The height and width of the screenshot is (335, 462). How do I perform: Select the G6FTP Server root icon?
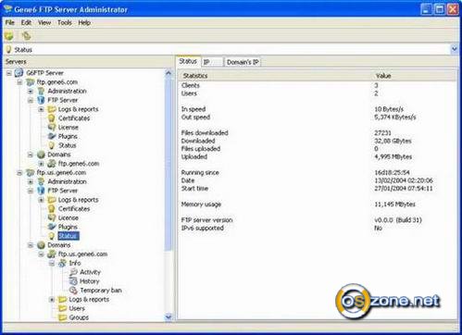click(19, 73)
